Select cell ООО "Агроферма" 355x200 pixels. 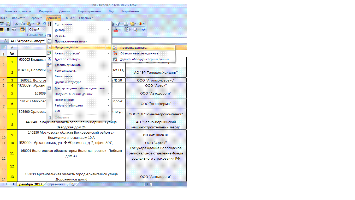click(156, 104)
